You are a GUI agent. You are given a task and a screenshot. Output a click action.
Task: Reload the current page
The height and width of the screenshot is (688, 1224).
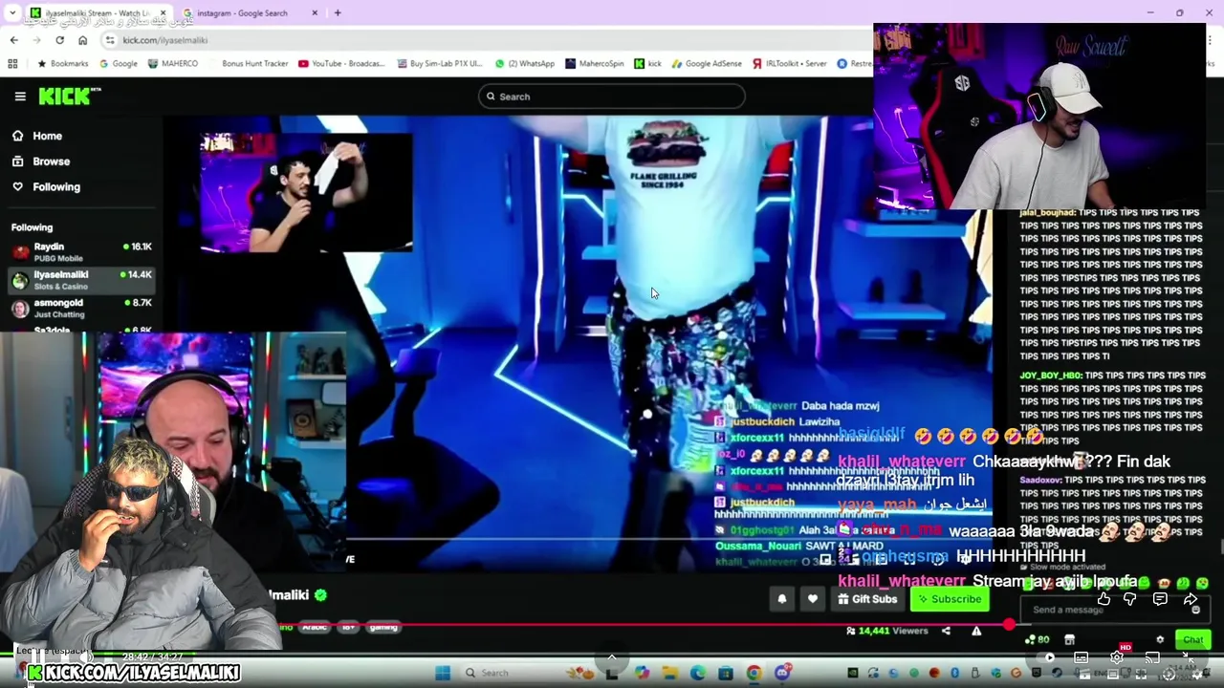(x=59, y=40)
